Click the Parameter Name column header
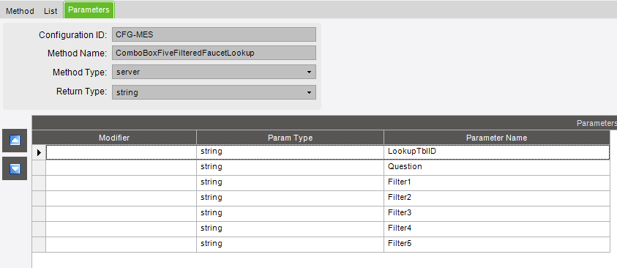617x268 pixels. pos(496,138)
